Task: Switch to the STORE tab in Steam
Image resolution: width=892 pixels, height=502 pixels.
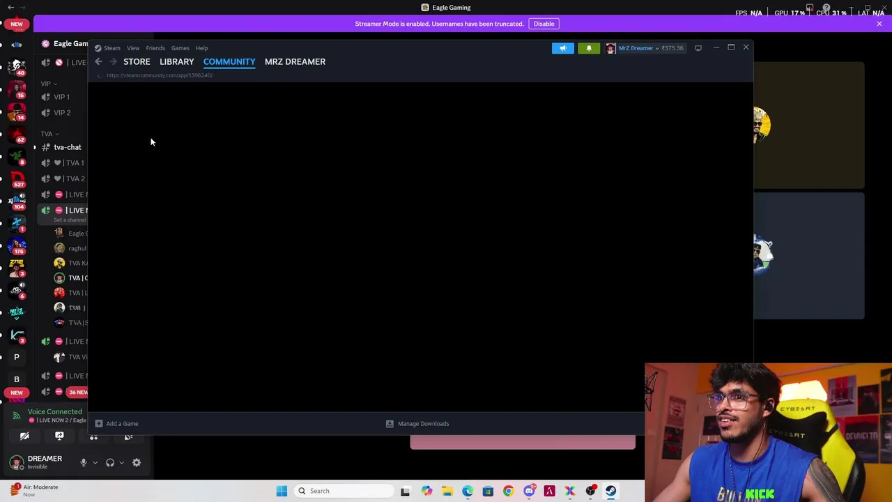Action: pyautogui.click(x=137, y=61)
